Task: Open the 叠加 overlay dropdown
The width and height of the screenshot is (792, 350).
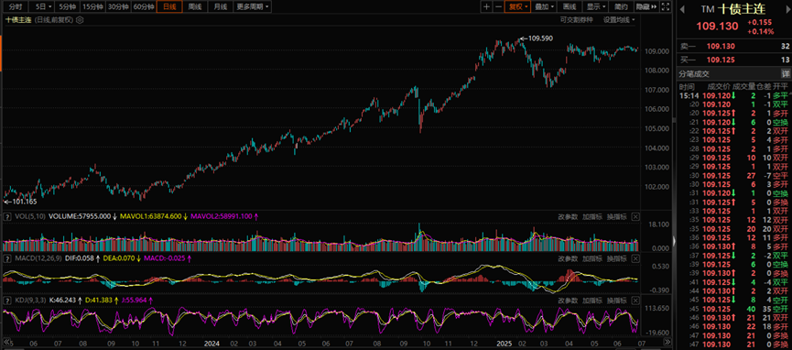Action: click(544, 7)
